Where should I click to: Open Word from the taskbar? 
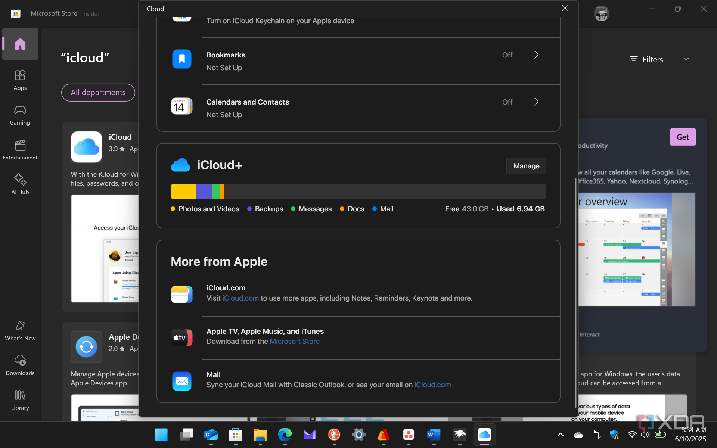[434, 435]
